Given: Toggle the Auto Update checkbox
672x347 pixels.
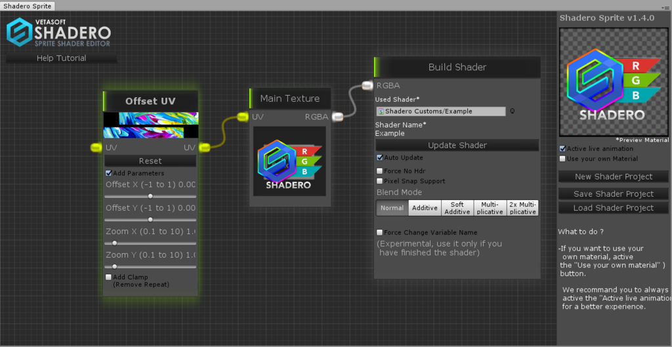Looking at the screenshot, I should [379, 157].
